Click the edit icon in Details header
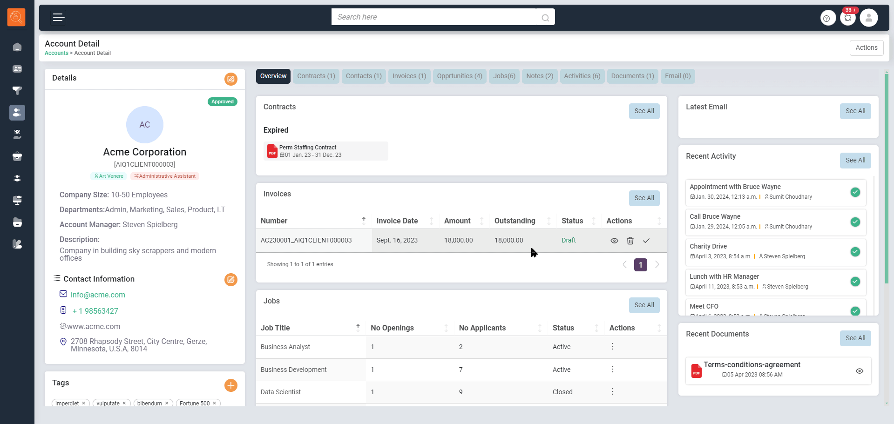 pos(230,79)
